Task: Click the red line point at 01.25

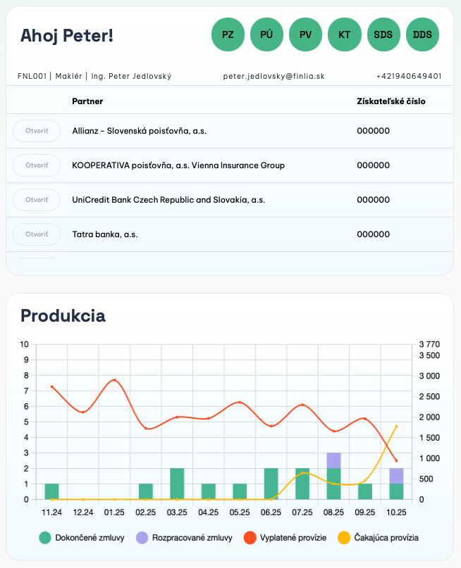Action: click(114, 381)
